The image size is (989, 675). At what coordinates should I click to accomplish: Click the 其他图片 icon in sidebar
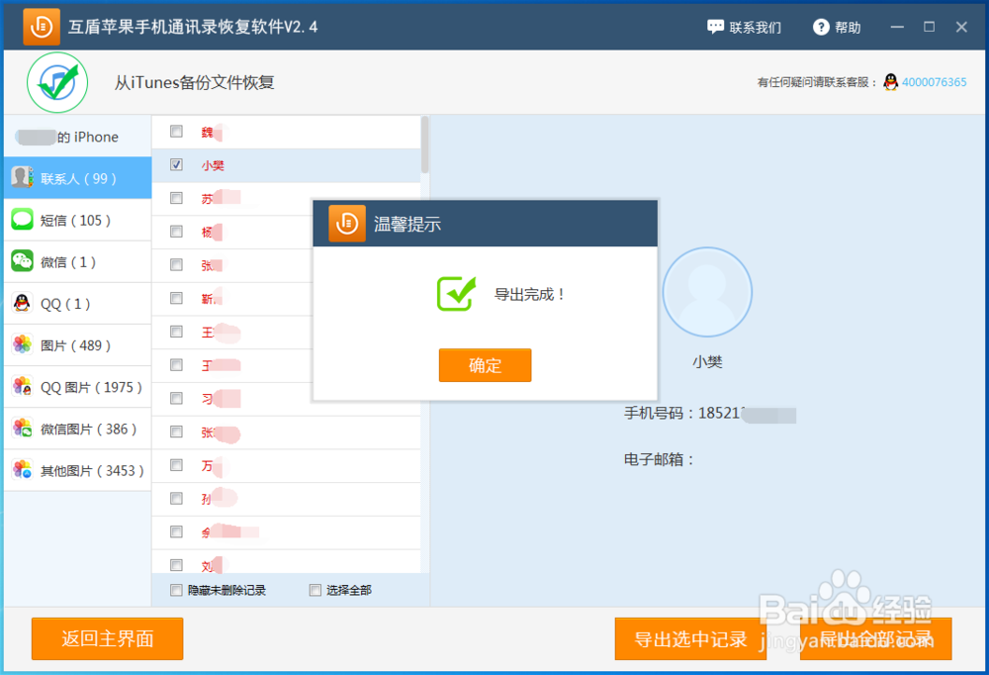click(x=22, y=469)
